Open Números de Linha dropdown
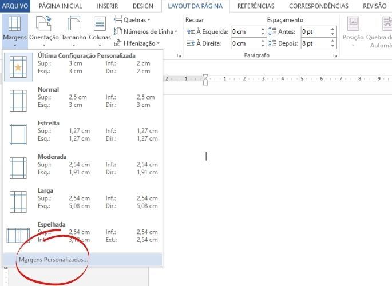The width and height of the screenshot is (392, 286). click(146, 31)
